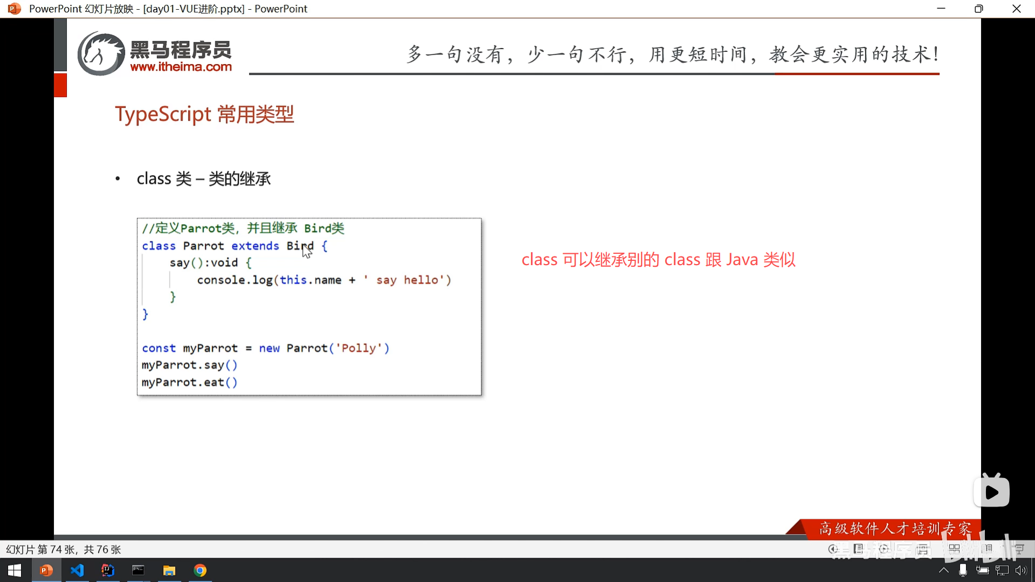Click the microphone tray icon
Viewport: 1035px width, 582px height.
(x=963, y=570)
